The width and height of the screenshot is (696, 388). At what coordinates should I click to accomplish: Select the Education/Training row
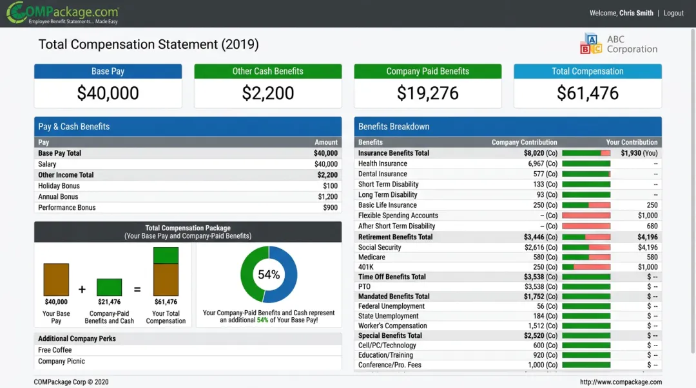point(508,355)
